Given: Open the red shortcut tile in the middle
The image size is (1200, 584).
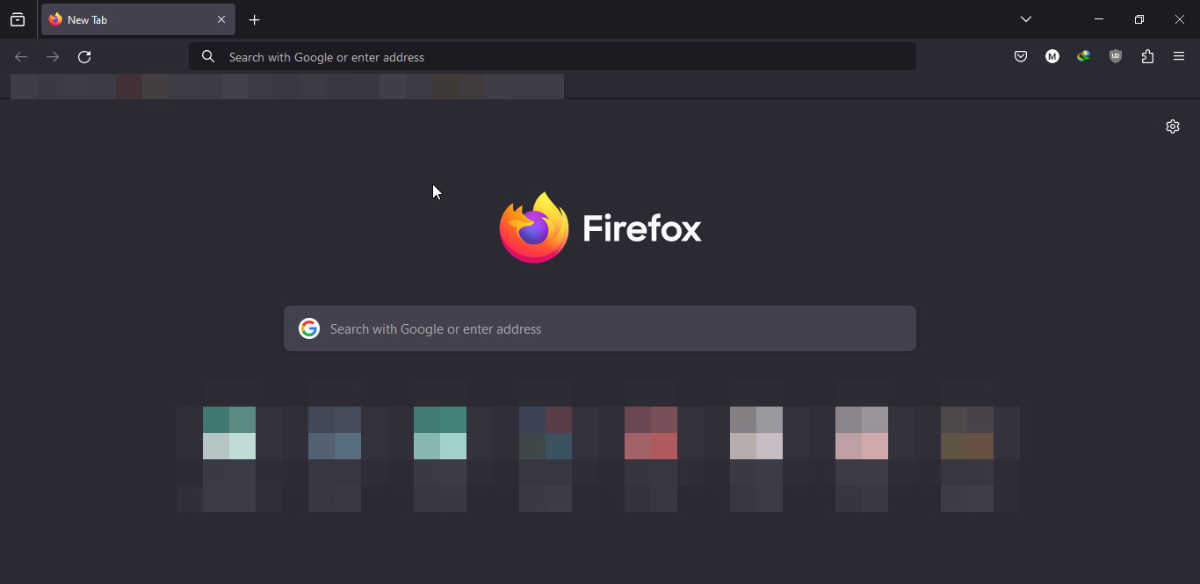Looking at the screenshot, I should (651, 432).
